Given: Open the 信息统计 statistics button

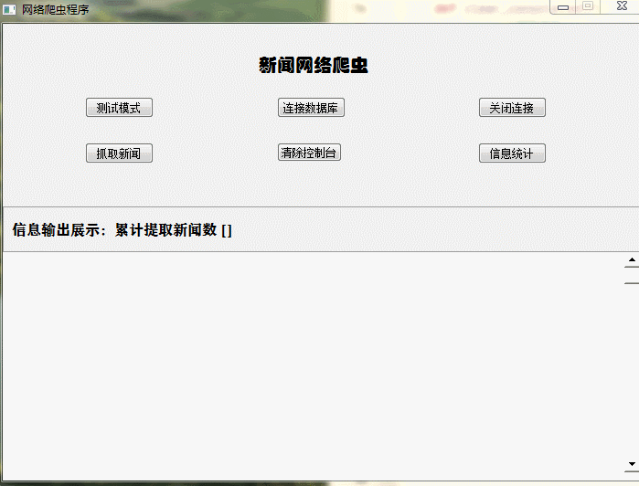Looking at the screenshot, I should coord(512,153).
